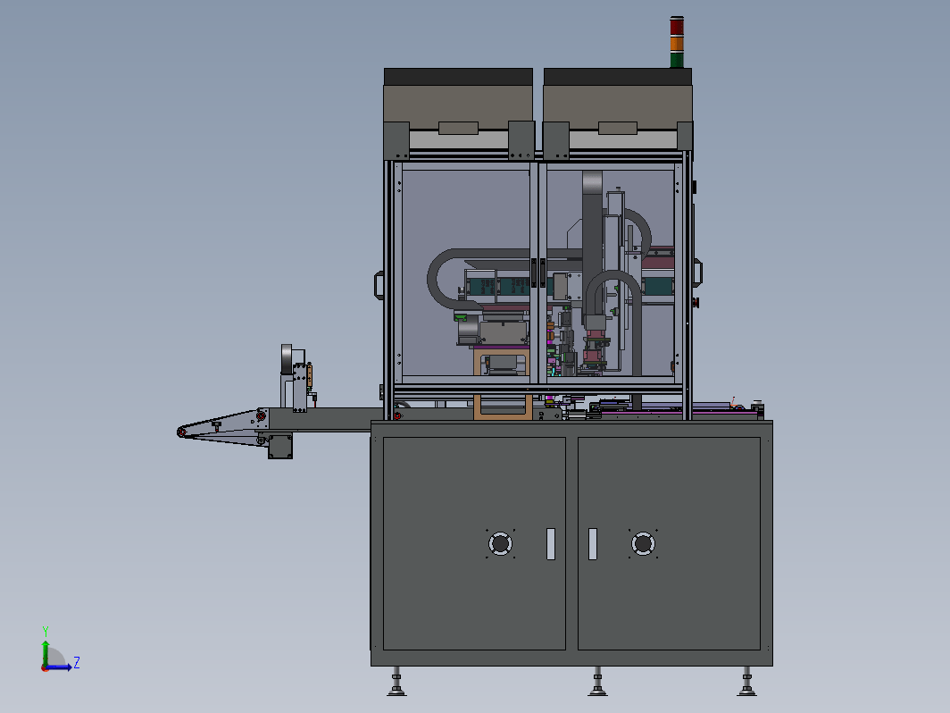The image size is (950, 713).
Task: Select the upper left transparent enclosure door
Action: coord(465,273)
